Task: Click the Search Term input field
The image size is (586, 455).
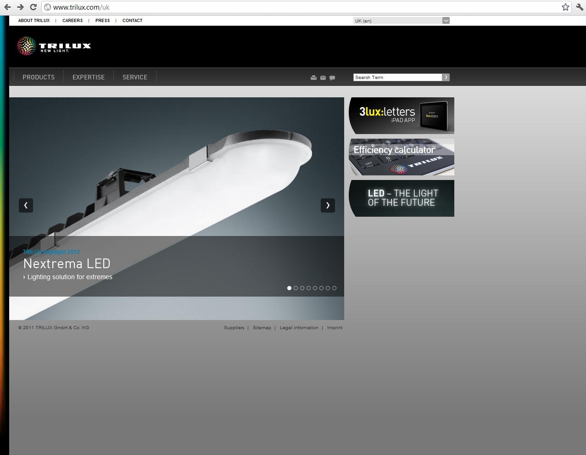Action: (x=397, y=77)
